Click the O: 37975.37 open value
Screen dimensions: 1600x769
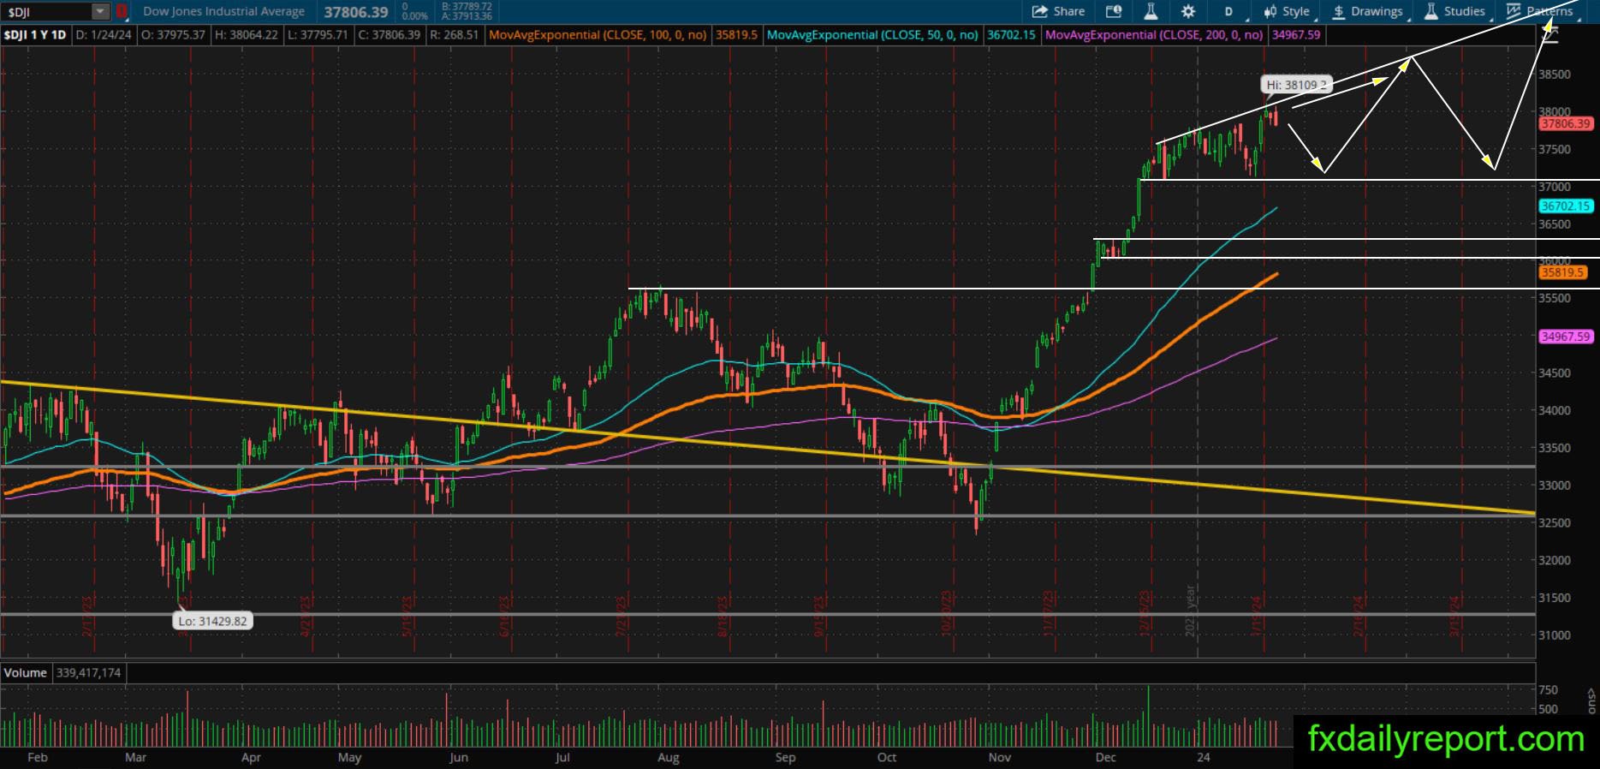tap(174, 35)
